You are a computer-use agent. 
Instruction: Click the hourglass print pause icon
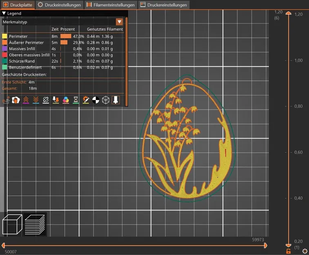pos(76,100)
